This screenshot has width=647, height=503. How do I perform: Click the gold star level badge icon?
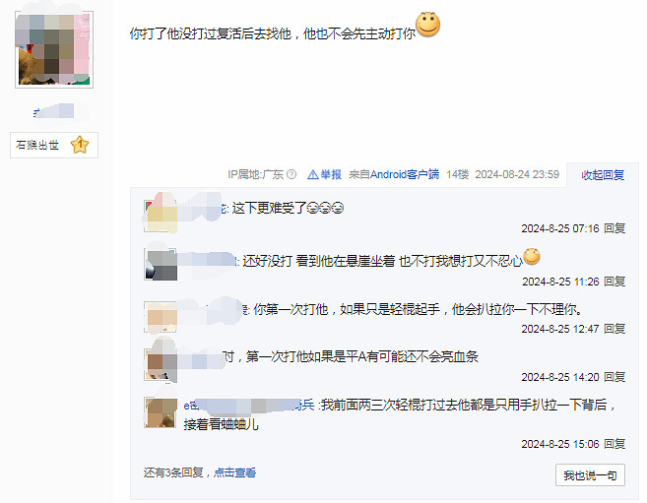click(x=80, y=145)
